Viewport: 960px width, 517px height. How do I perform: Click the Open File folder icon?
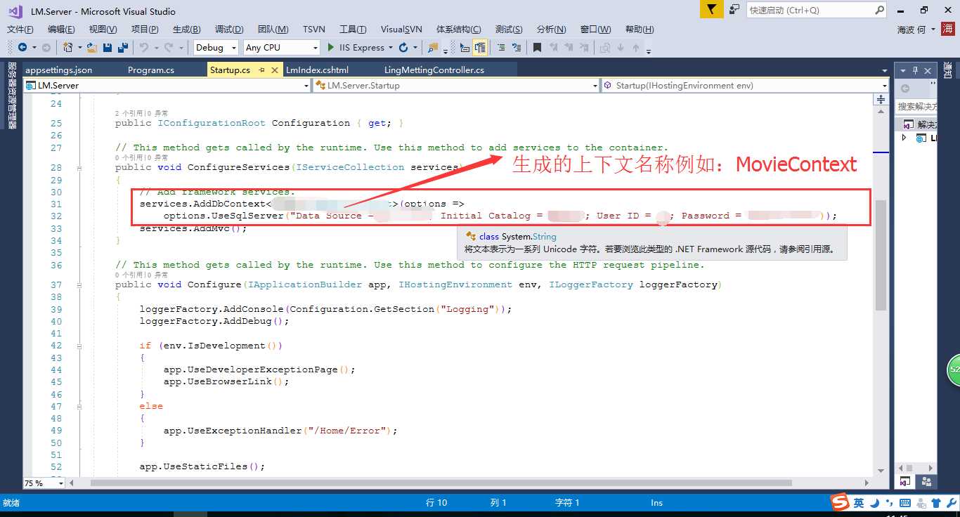[92, 47]
